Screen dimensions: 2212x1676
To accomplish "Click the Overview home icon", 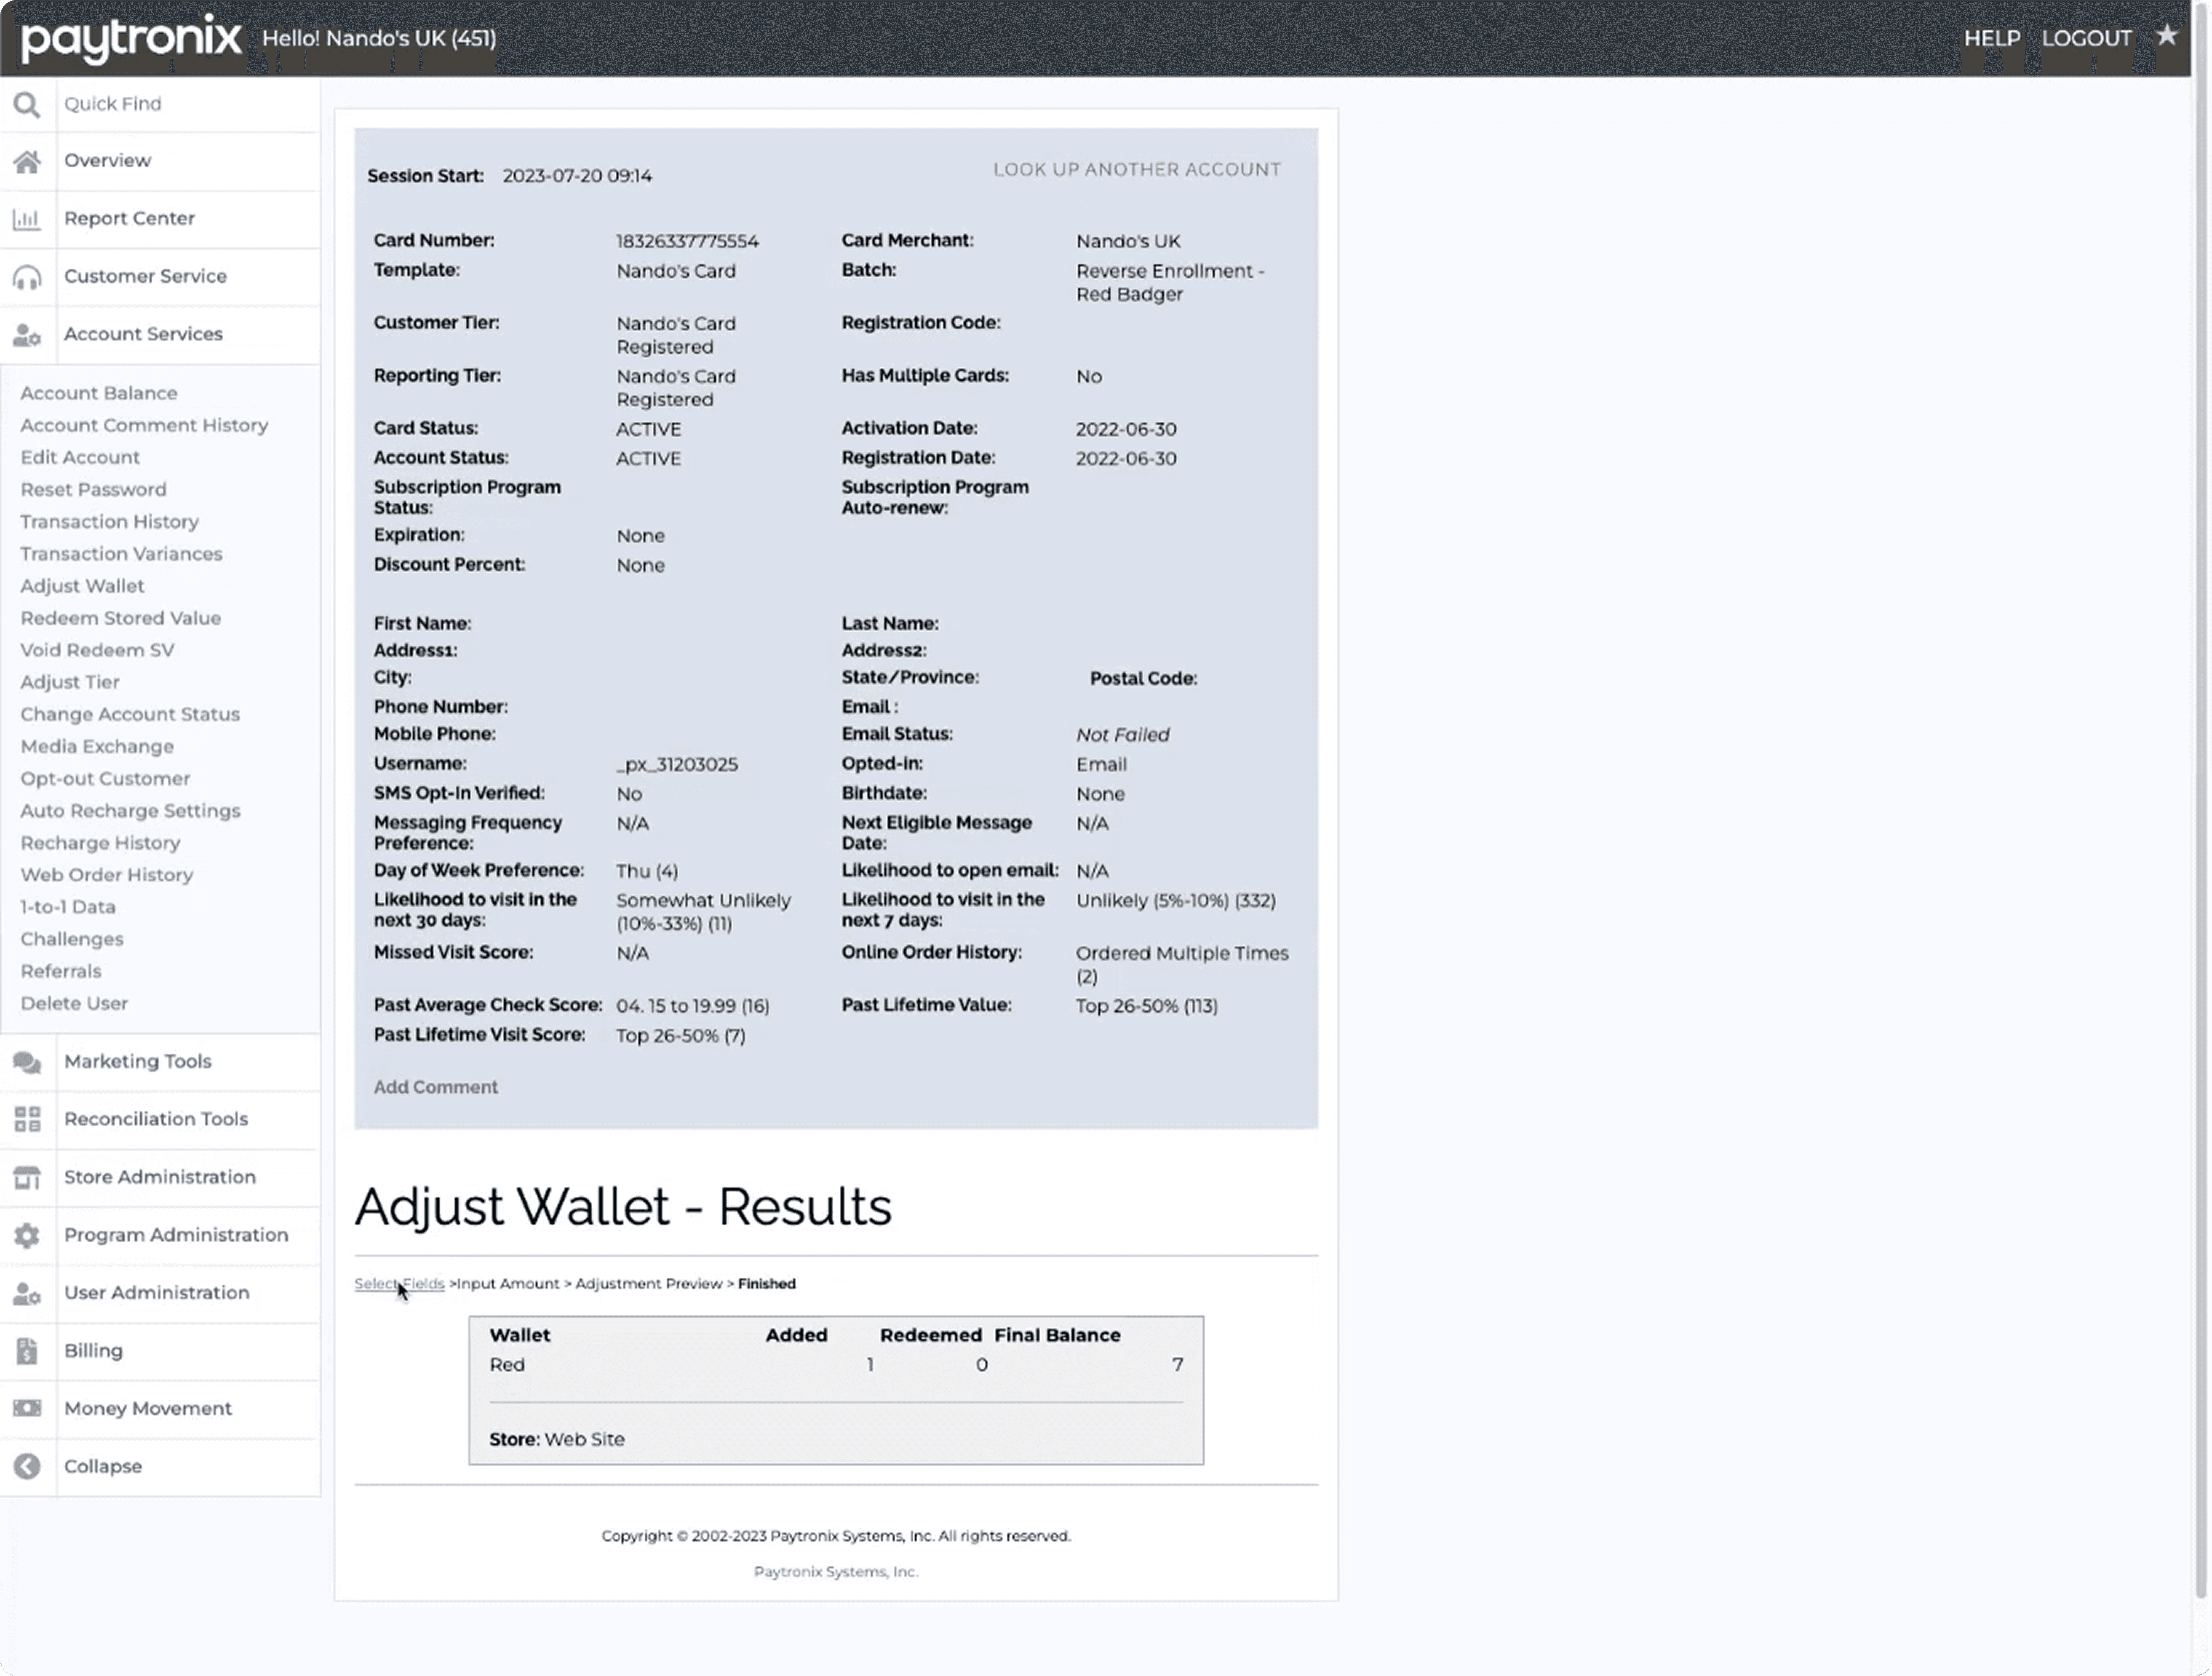I will point(27,161).
